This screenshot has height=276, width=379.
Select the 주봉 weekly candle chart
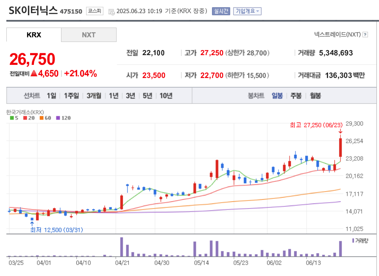coord(296,96)
